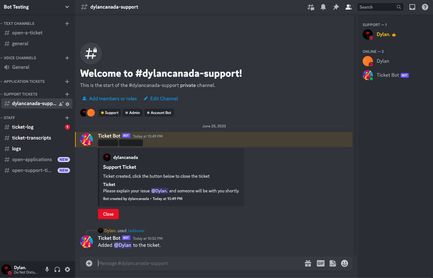
Task: Deafen yourself with the headphones icon
Action: (x=57, y=269)
